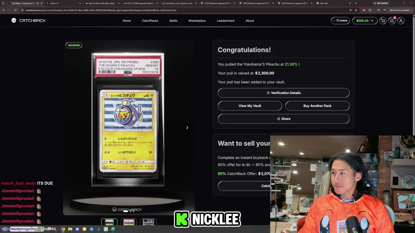Image resolution: width=415 pixels, height=233 pixels.
Task: Open Discord from the taskbar
Action: [x=77, y=229]
